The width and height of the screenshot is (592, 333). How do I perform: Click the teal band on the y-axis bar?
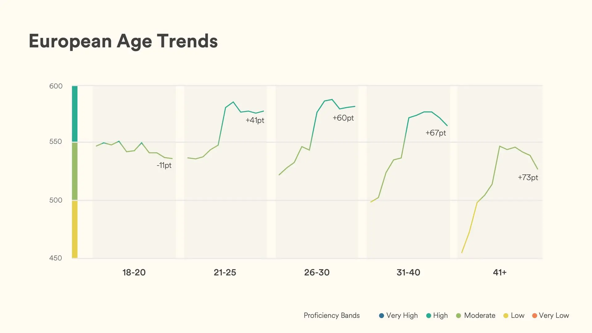75,114
